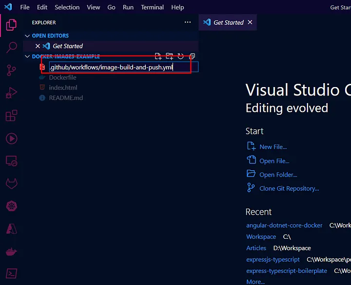The image size is (351, 285).
Task: Open the Extensions view
Action: 11,116
